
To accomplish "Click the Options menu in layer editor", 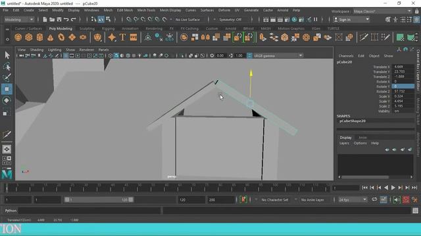I will [360, 143].
